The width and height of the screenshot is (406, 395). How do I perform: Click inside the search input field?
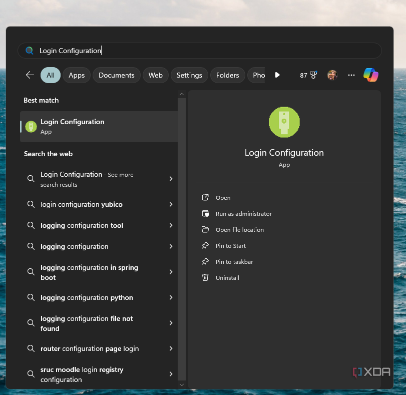click(x=199, y=51)
